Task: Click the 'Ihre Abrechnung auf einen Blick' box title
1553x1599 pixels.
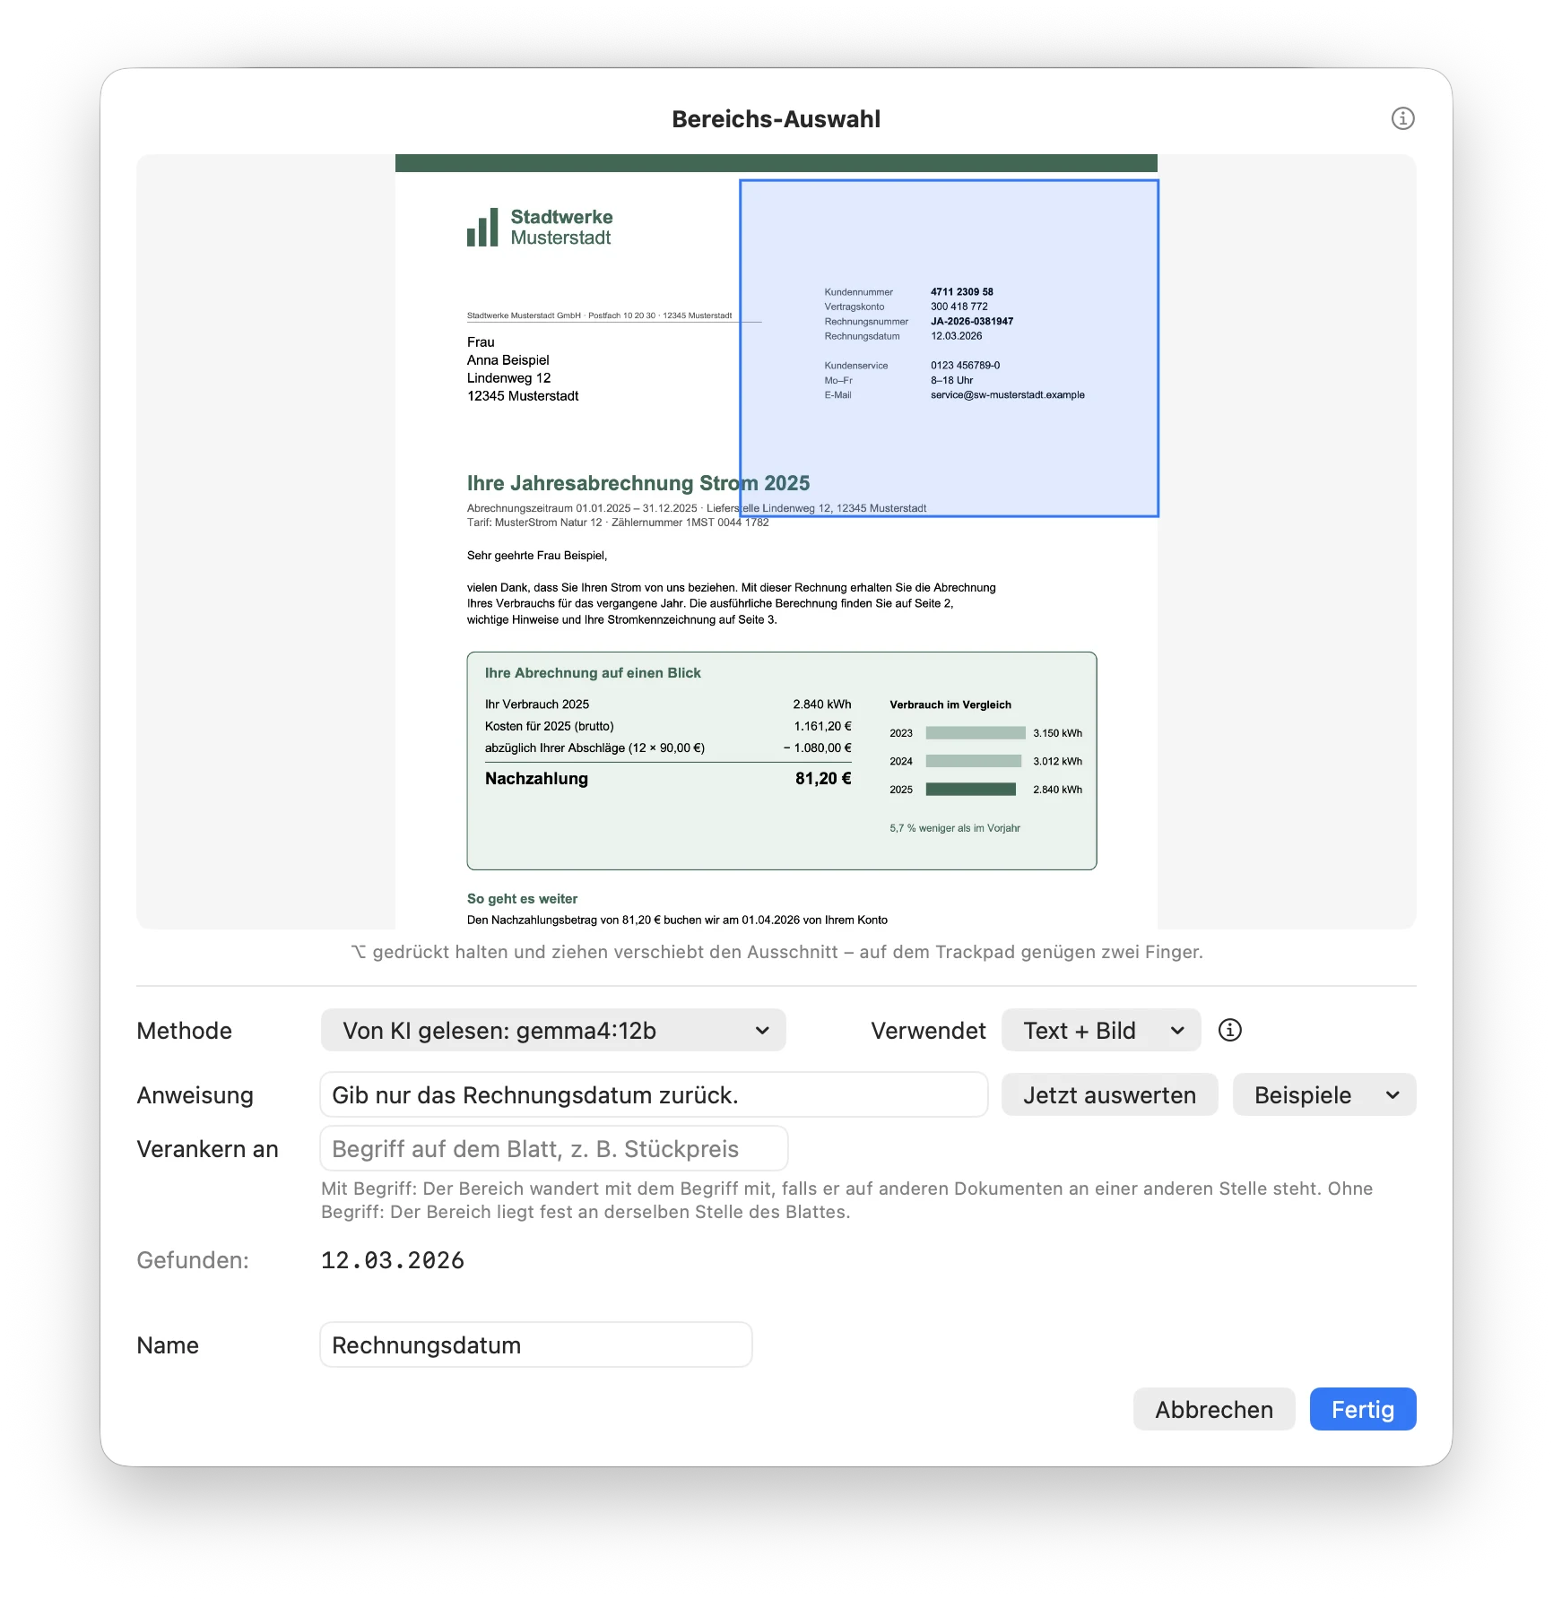Action: coord(593,673)
